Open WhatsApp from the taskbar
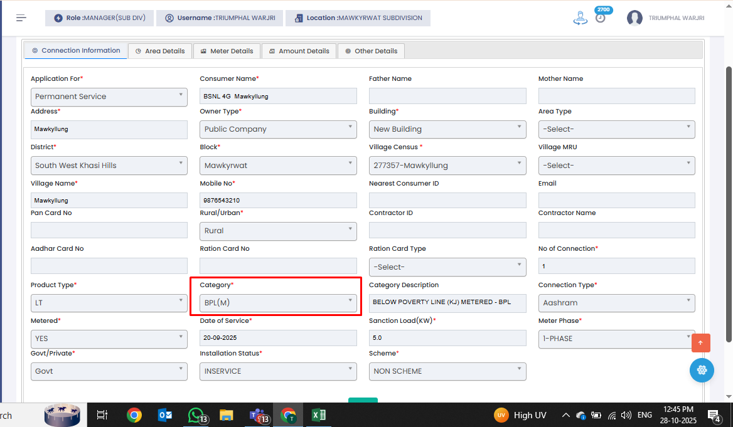This screenshot has width=733, height=427. coord(196,415)
